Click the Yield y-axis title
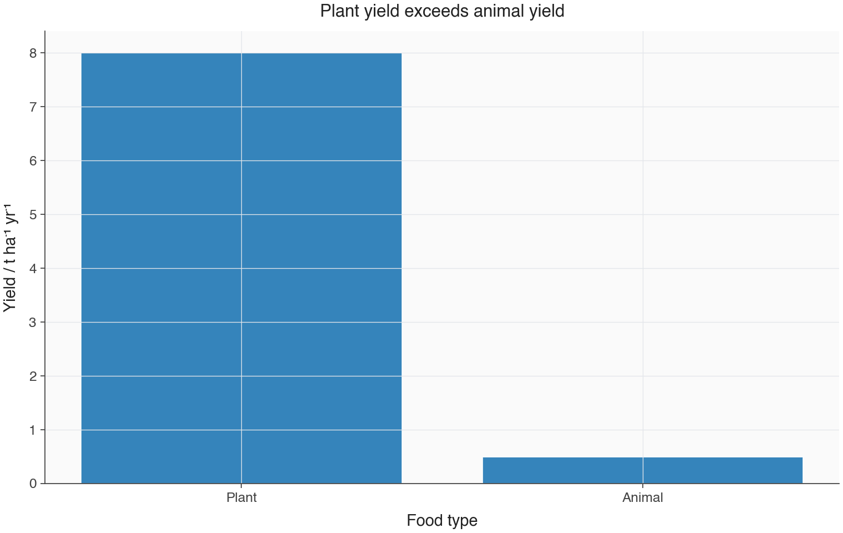The image size is (843, 533). click(11, 258)
